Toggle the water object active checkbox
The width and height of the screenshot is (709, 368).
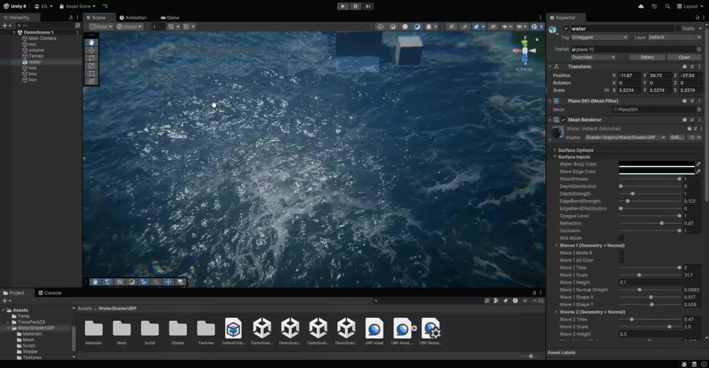[x=566, y=28]
